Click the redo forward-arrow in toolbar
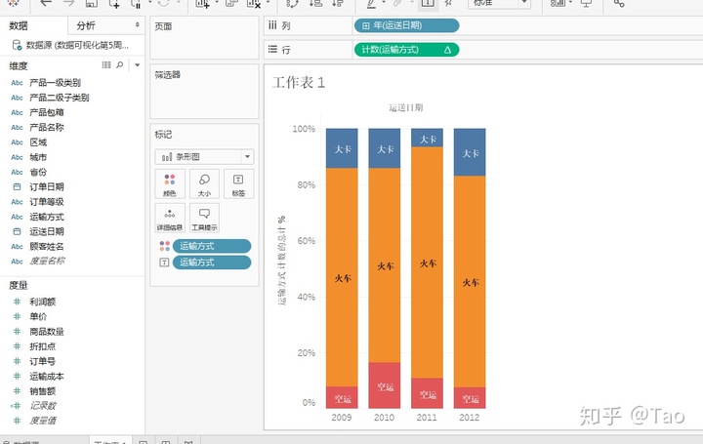703x444 pixels. click(68, 3)
